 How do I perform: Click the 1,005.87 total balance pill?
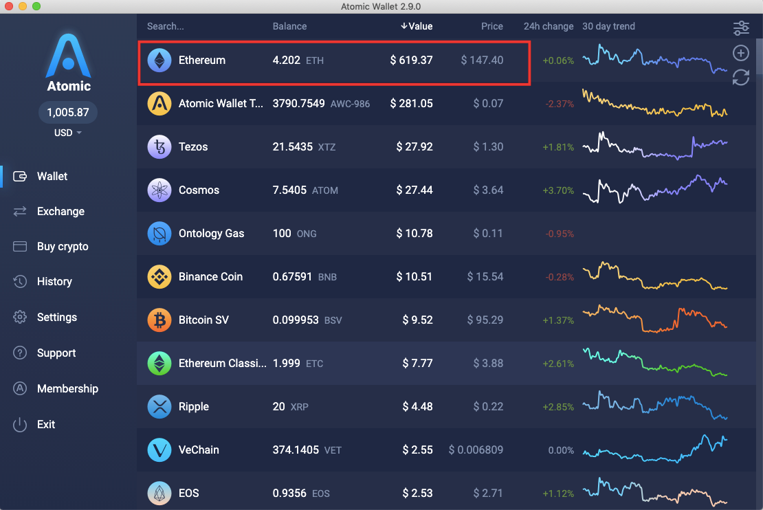(x=67, y=113)
